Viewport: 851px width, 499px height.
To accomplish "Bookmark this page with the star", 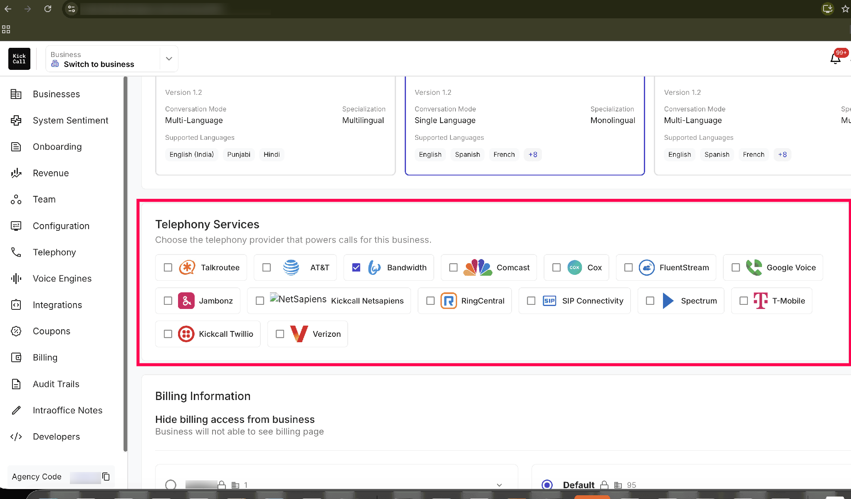I will [x=845, y=9].
